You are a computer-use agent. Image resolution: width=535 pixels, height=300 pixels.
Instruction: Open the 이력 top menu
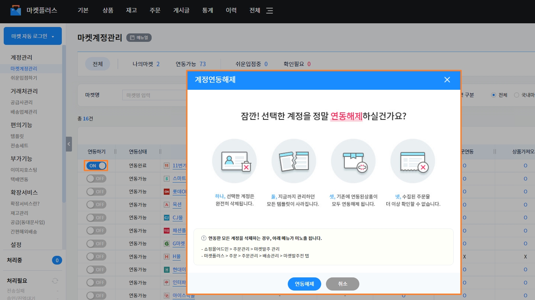coord(231,10)
